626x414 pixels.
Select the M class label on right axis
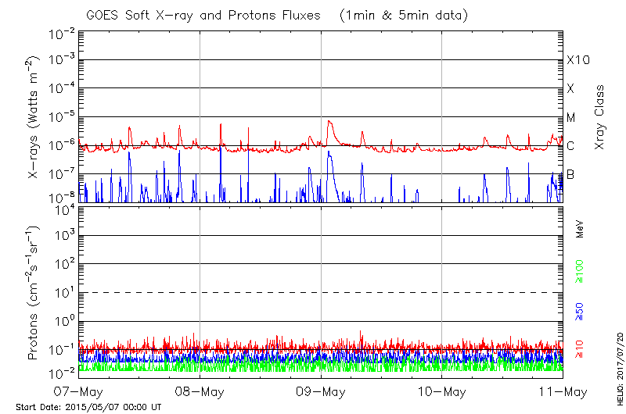pyautogui.click(x=571, y=118)
